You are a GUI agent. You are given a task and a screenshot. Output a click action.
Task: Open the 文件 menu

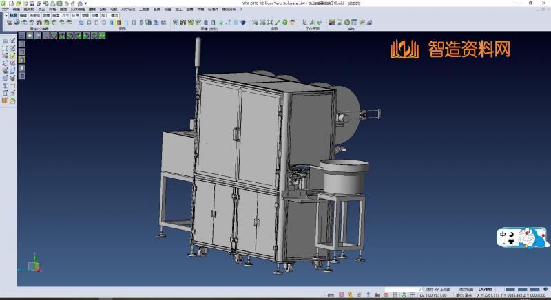point(5,9)
